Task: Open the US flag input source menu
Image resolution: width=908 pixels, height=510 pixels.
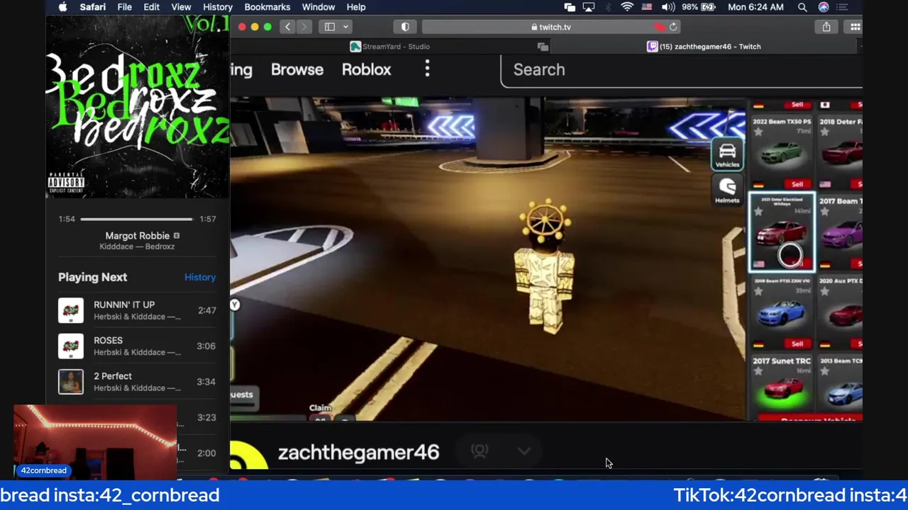Action: (647, 7)
